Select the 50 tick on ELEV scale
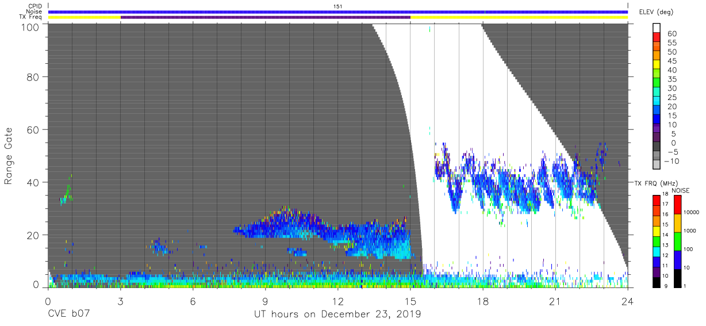706x326 pixels. pos(671,52)
